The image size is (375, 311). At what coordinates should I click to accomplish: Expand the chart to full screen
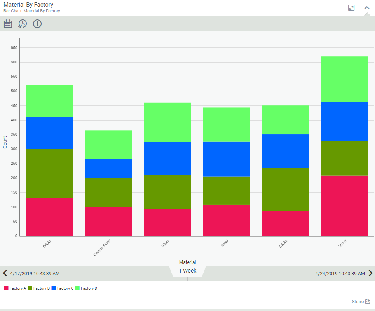(351, 8)
